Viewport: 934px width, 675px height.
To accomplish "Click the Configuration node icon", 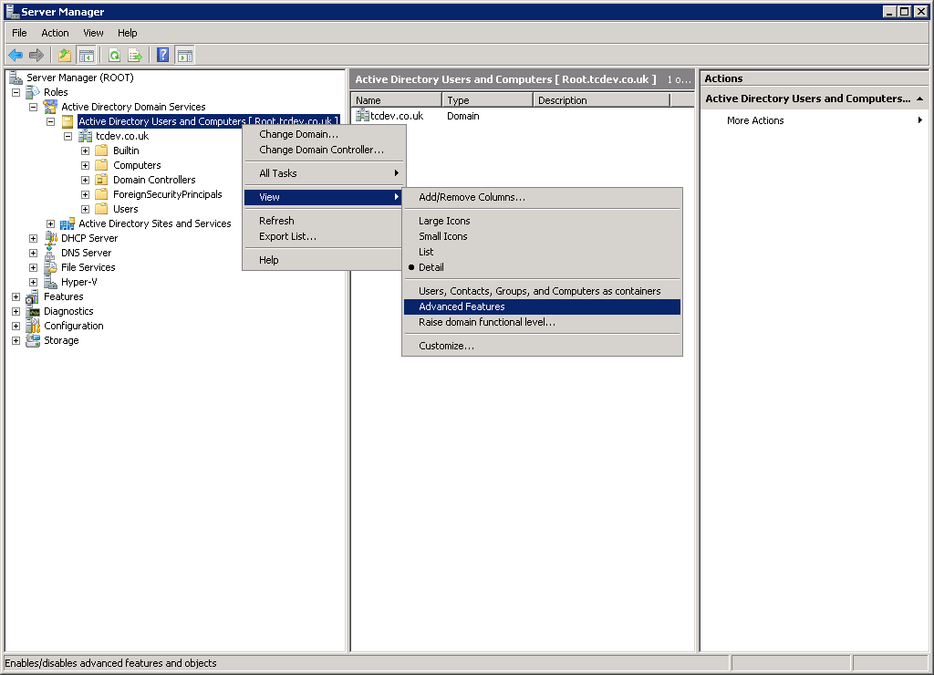I will (33, 326).
